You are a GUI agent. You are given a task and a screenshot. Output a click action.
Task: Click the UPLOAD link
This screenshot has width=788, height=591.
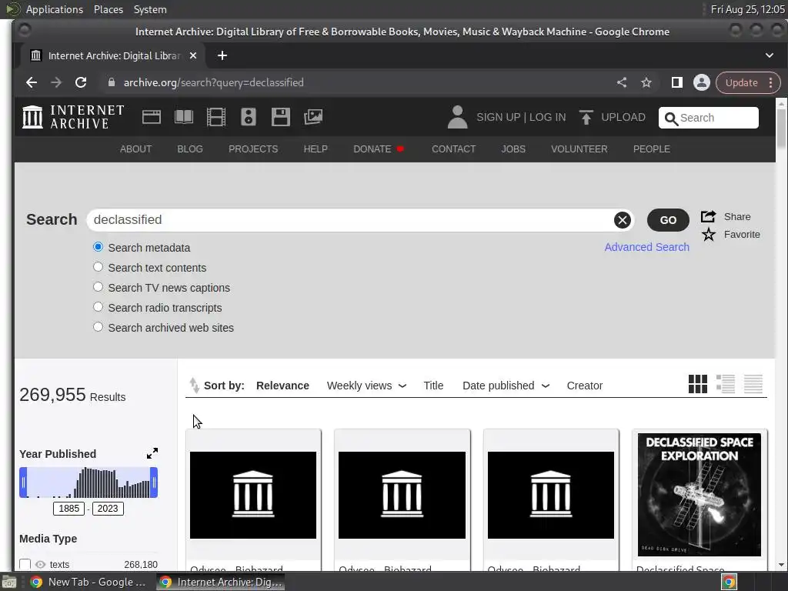point(623,117)
